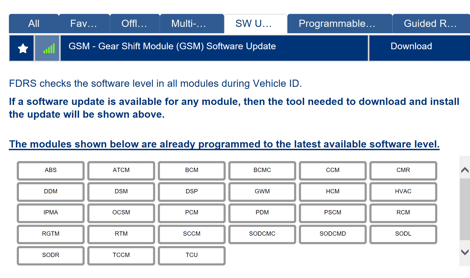
Task: Download the GSM software update
Action: [x=411, y=46]
